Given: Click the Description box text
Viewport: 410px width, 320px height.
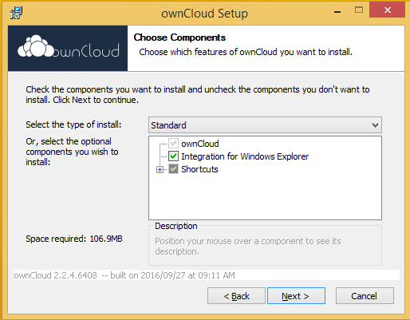Looking at the screenshot, I should click(x=248, y=246).
